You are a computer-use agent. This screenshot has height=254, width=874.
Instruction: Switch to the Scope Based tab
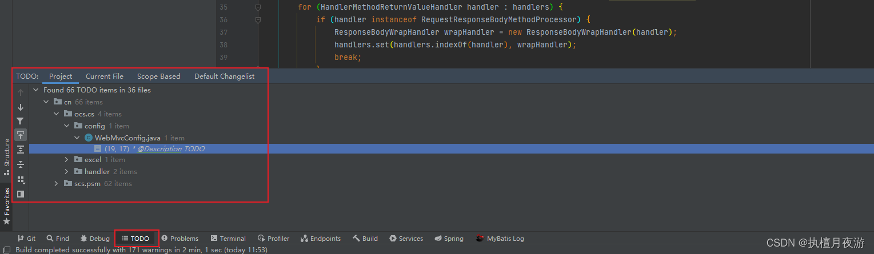click(x=159, y=76)
